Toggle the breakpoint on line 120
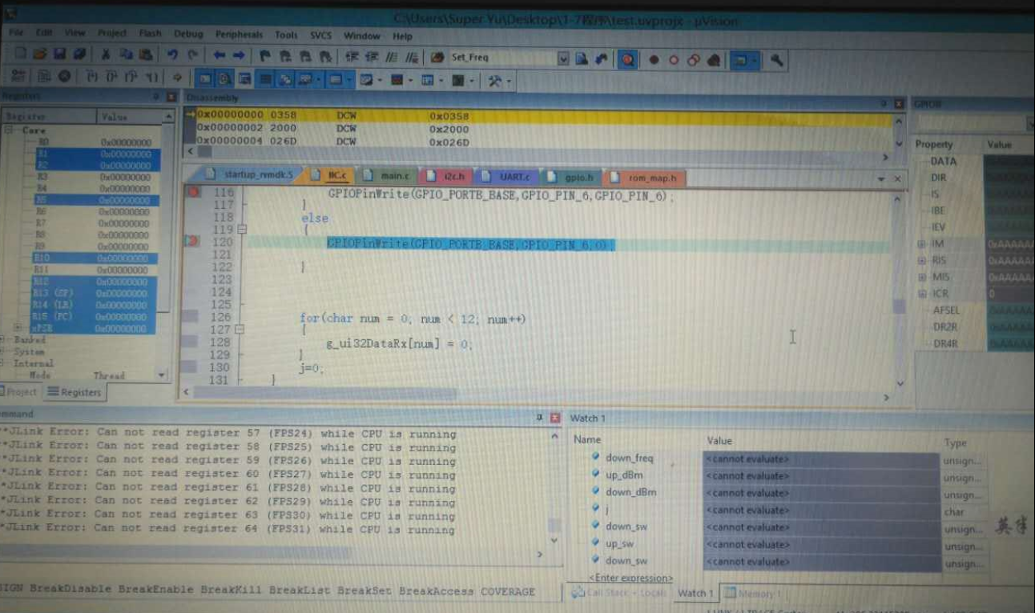Image resolution: width=1035 pixels, height=613 pixels. [x=191, y=242]
